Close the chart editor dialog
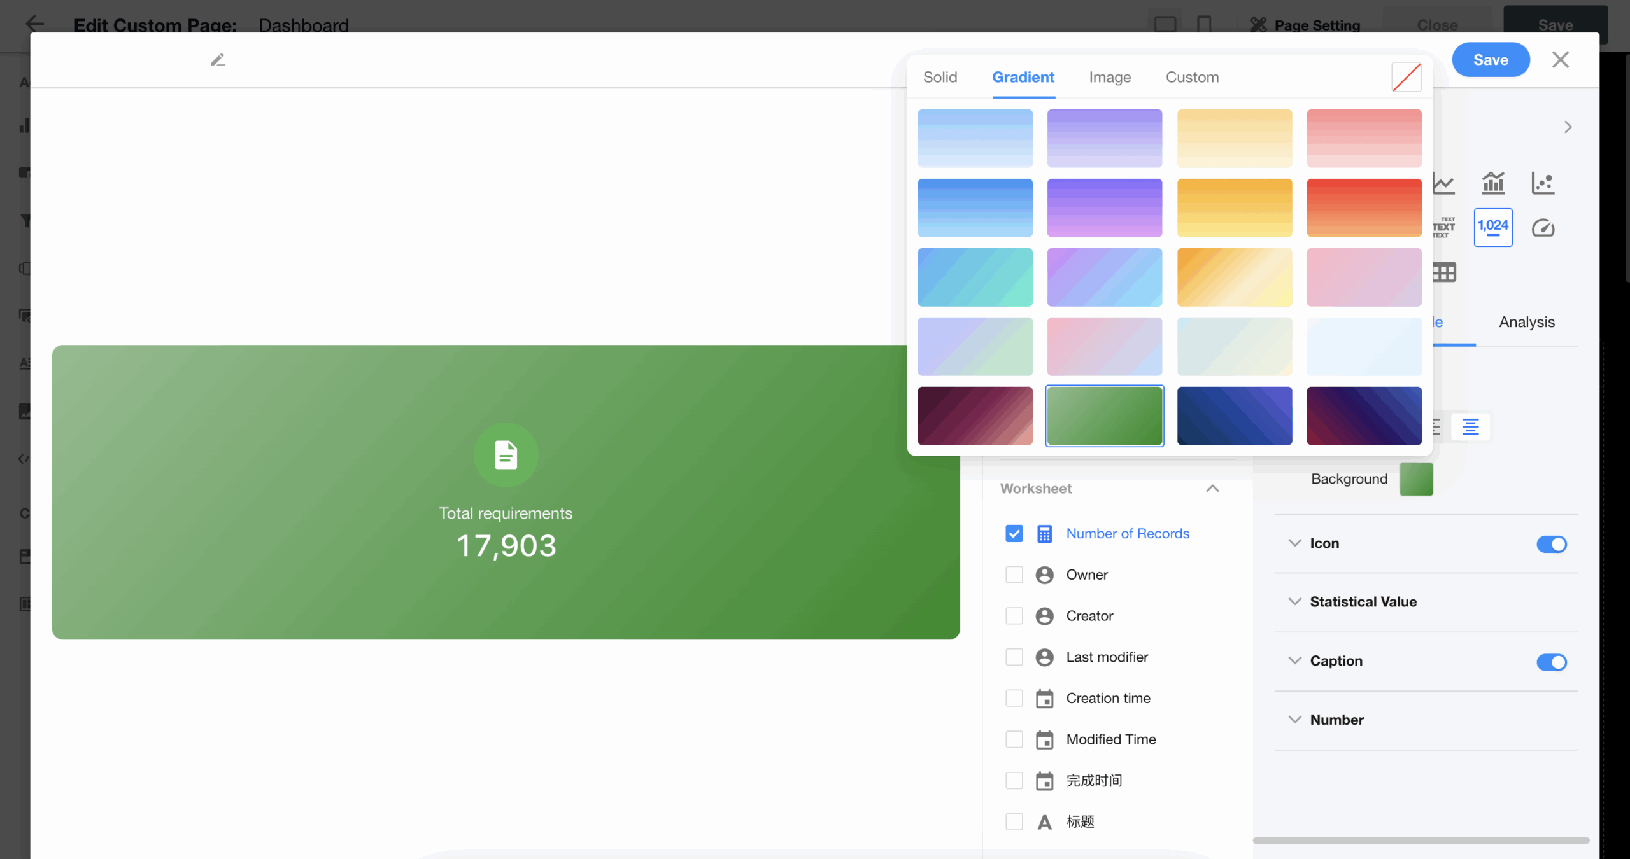This screenshot has height=859, width=1630. 1561,60
